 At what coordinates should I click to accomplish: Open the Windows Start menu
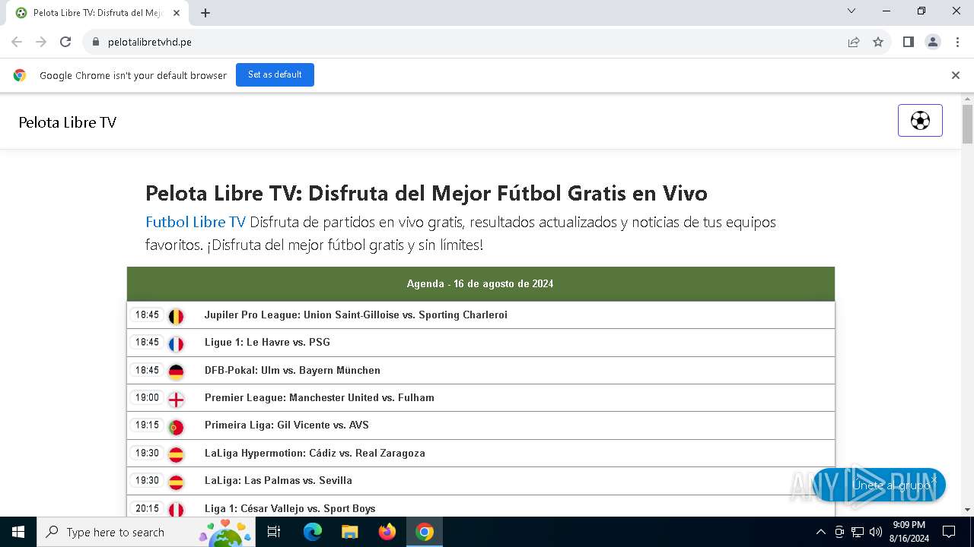pyautogui.click(x=18, y=532)
